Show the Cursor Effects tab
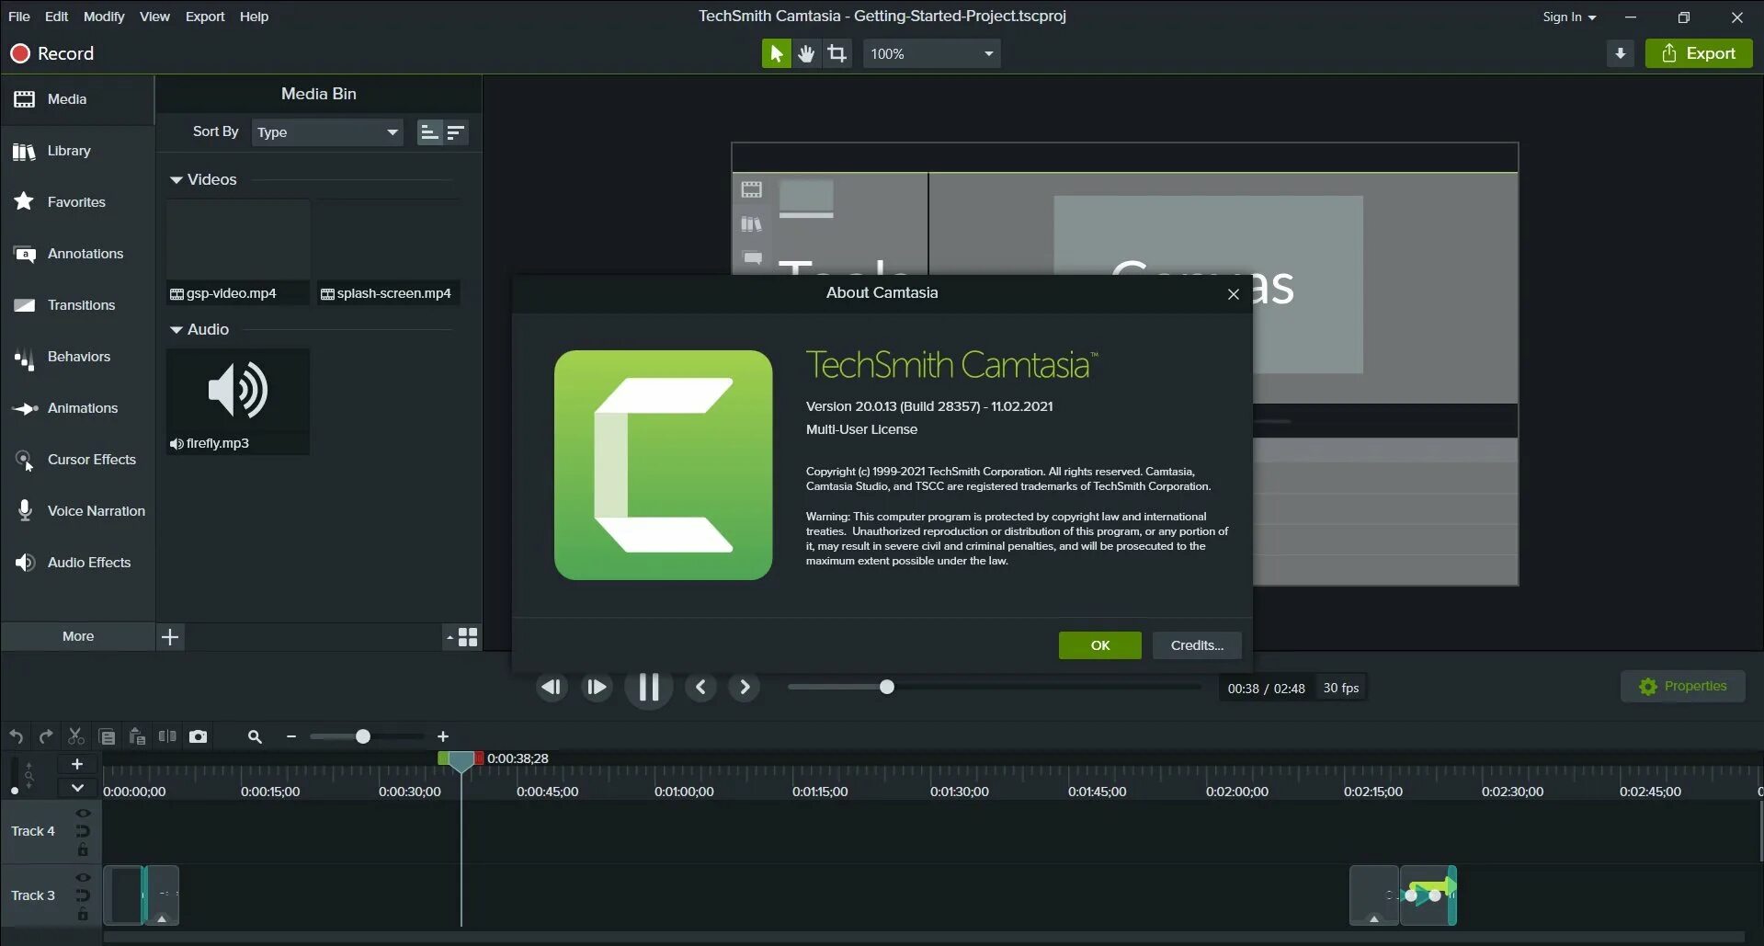This screenshot has width=1764, height=946. coord(77,460)
